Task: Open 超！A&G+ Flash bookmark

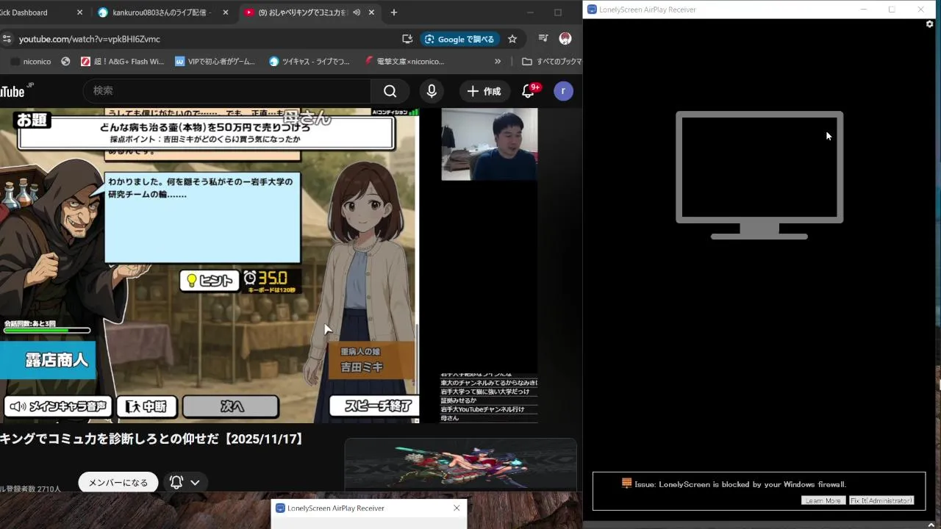Action: coord(122,62)
